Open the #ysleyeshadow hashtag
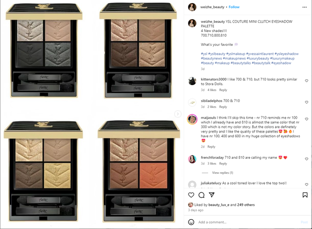 pyautogui.click(x=287, y=54)
